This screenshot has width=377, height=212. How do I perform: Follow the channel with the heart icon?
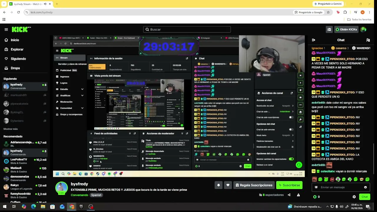[x=228, y=185]
